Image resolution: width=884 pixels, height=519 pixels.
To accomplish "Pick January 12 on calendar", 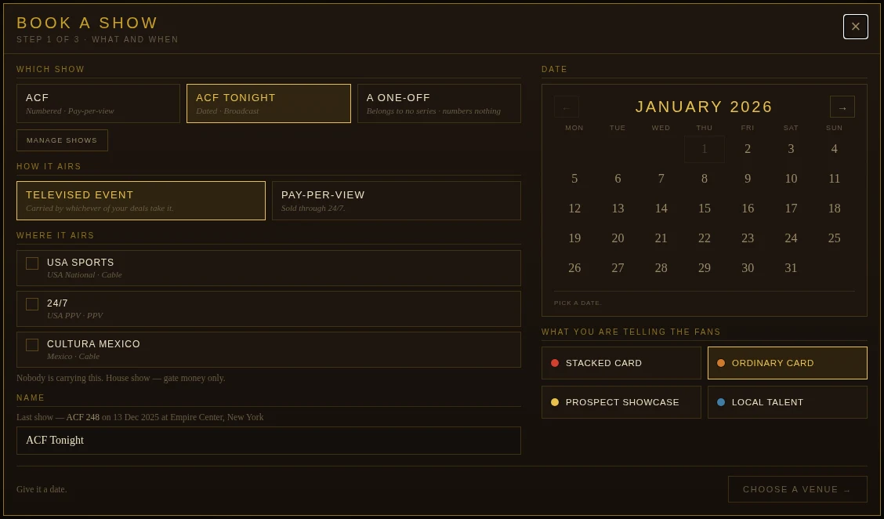I will pos(574,209).
